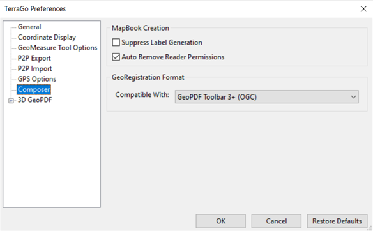This screenshot has width=373, height=231.
Task: Click the TerraGo Preferences title text
Action: (35, 9)
